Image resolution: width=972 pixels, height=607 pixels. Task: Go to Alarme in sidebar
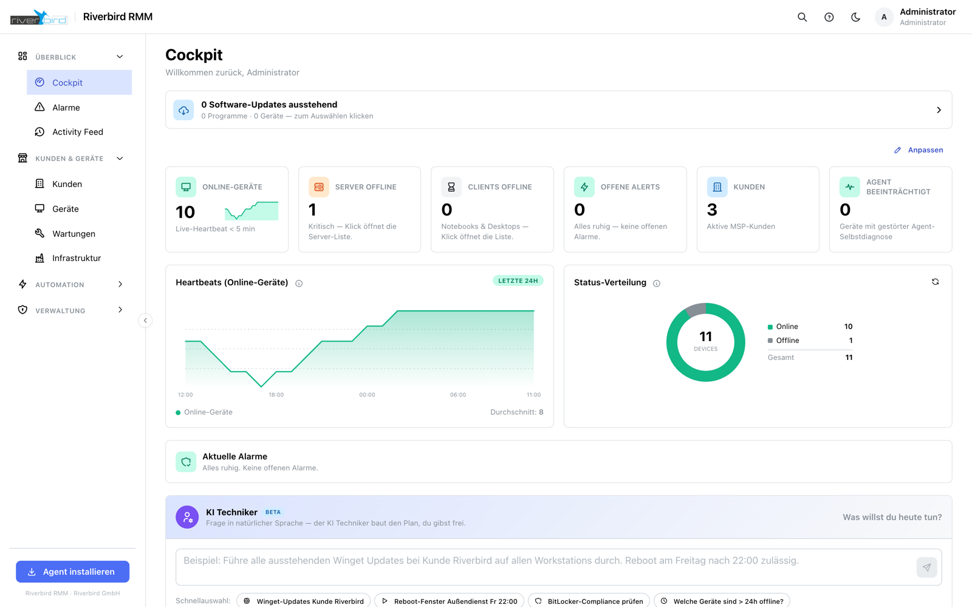tap(79, 107)
